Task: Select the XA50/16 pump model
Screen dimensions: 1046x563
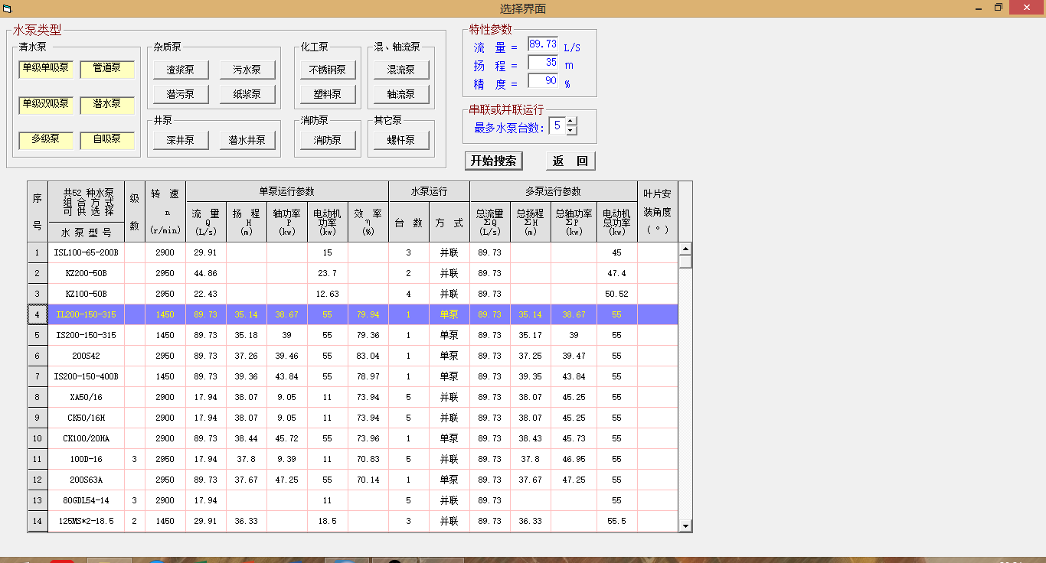Action: coord(86,397)
